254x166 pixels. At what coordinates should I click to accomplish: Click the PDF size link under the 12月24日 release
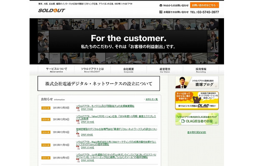click(87, 122)
